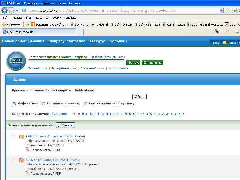Click the add to favorites bar icon
Viewport: 240px width, 180px height.
[27, 24]
